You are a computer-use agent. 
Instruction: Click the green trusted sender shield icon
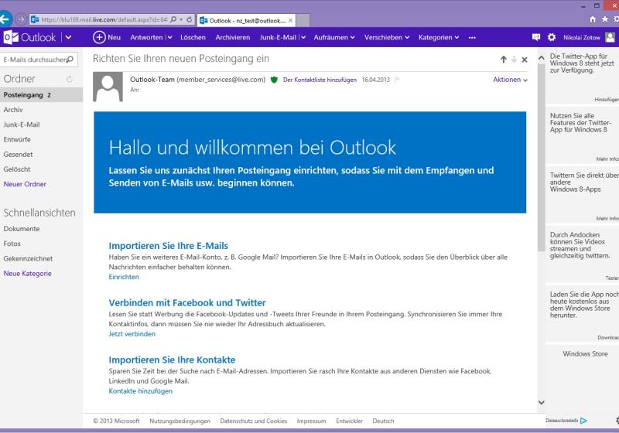(x=274, y=80)
